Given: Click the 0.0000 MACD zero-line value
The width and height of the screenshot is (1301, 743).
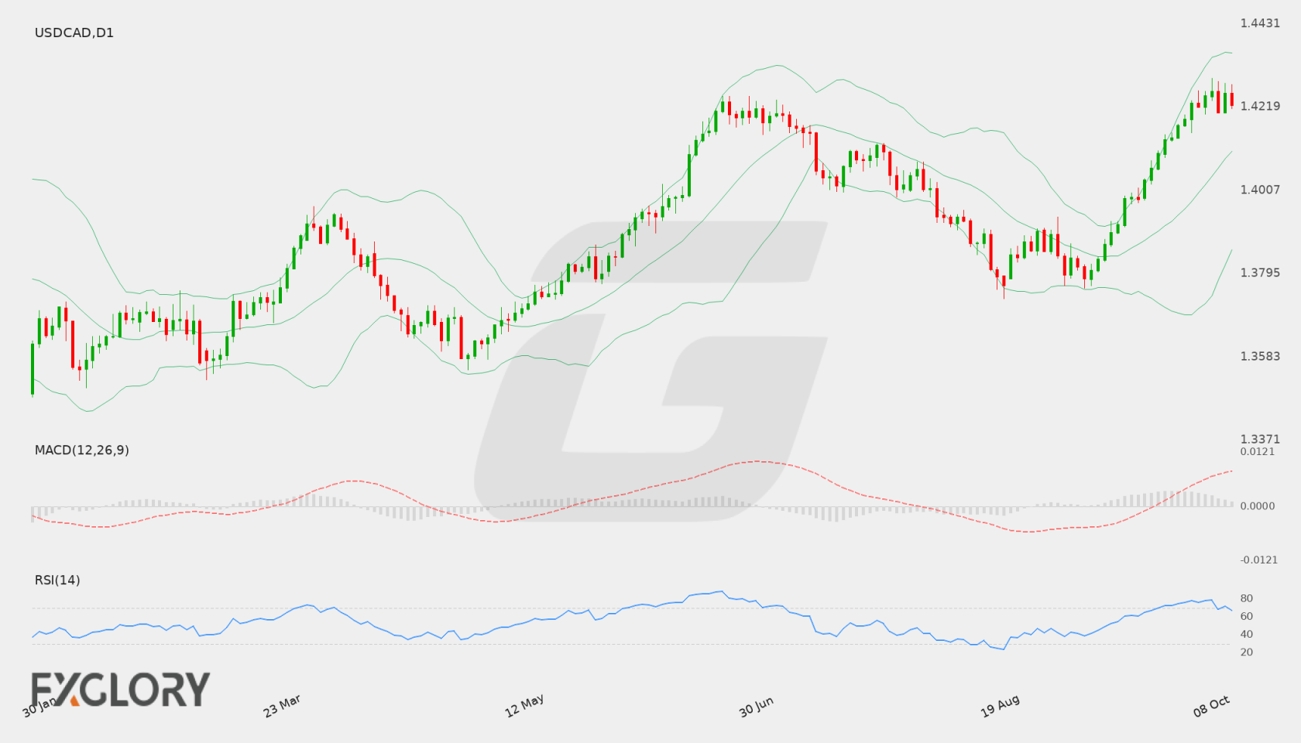Looking at the screenshot, I should pyautogui.click(x=1258, y=505).
